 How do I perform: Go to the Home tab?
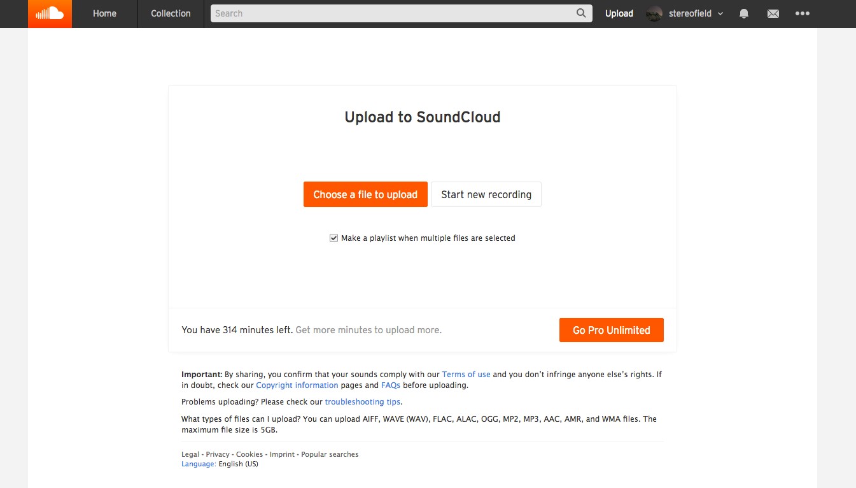[x=104, y=13]
